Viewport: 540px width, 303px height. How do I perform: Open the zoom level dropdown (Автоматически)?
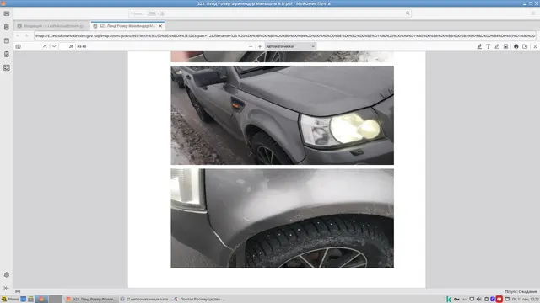290,46
